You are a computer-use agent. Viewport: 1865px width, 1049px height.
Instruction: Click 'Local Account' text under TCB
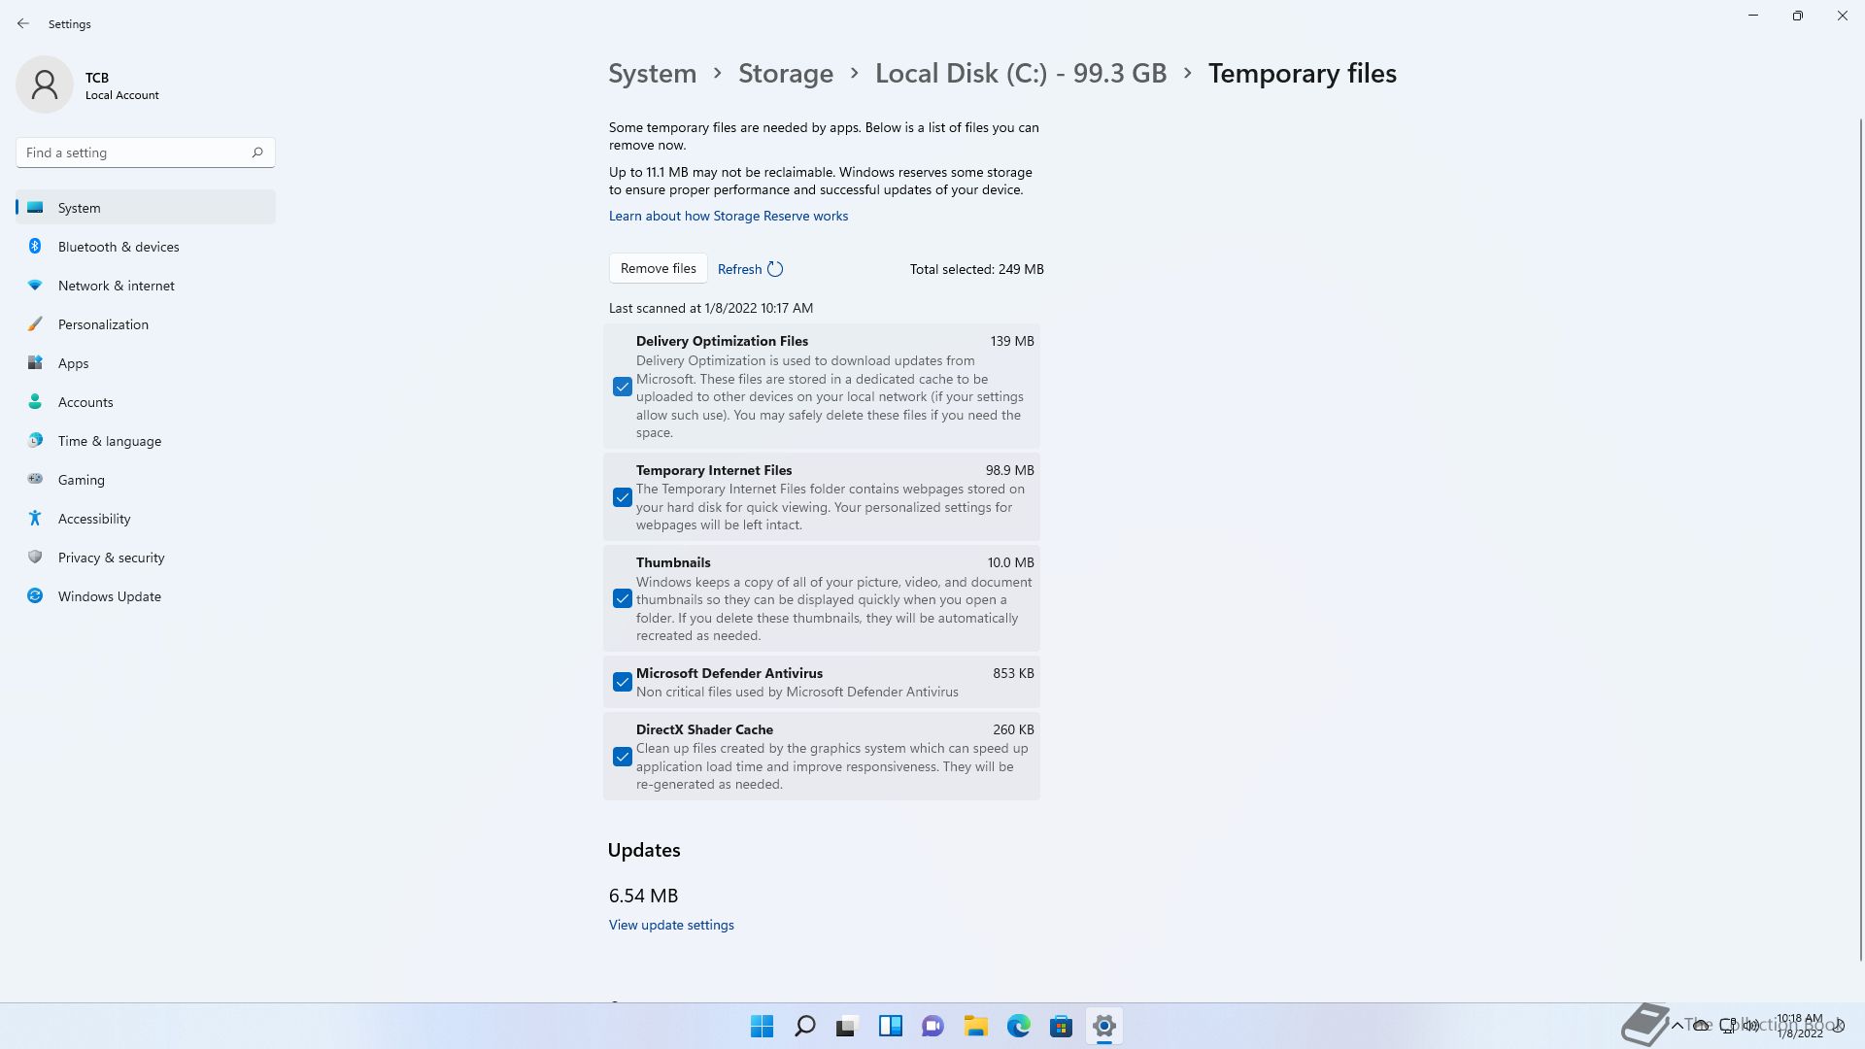(122, 95)
